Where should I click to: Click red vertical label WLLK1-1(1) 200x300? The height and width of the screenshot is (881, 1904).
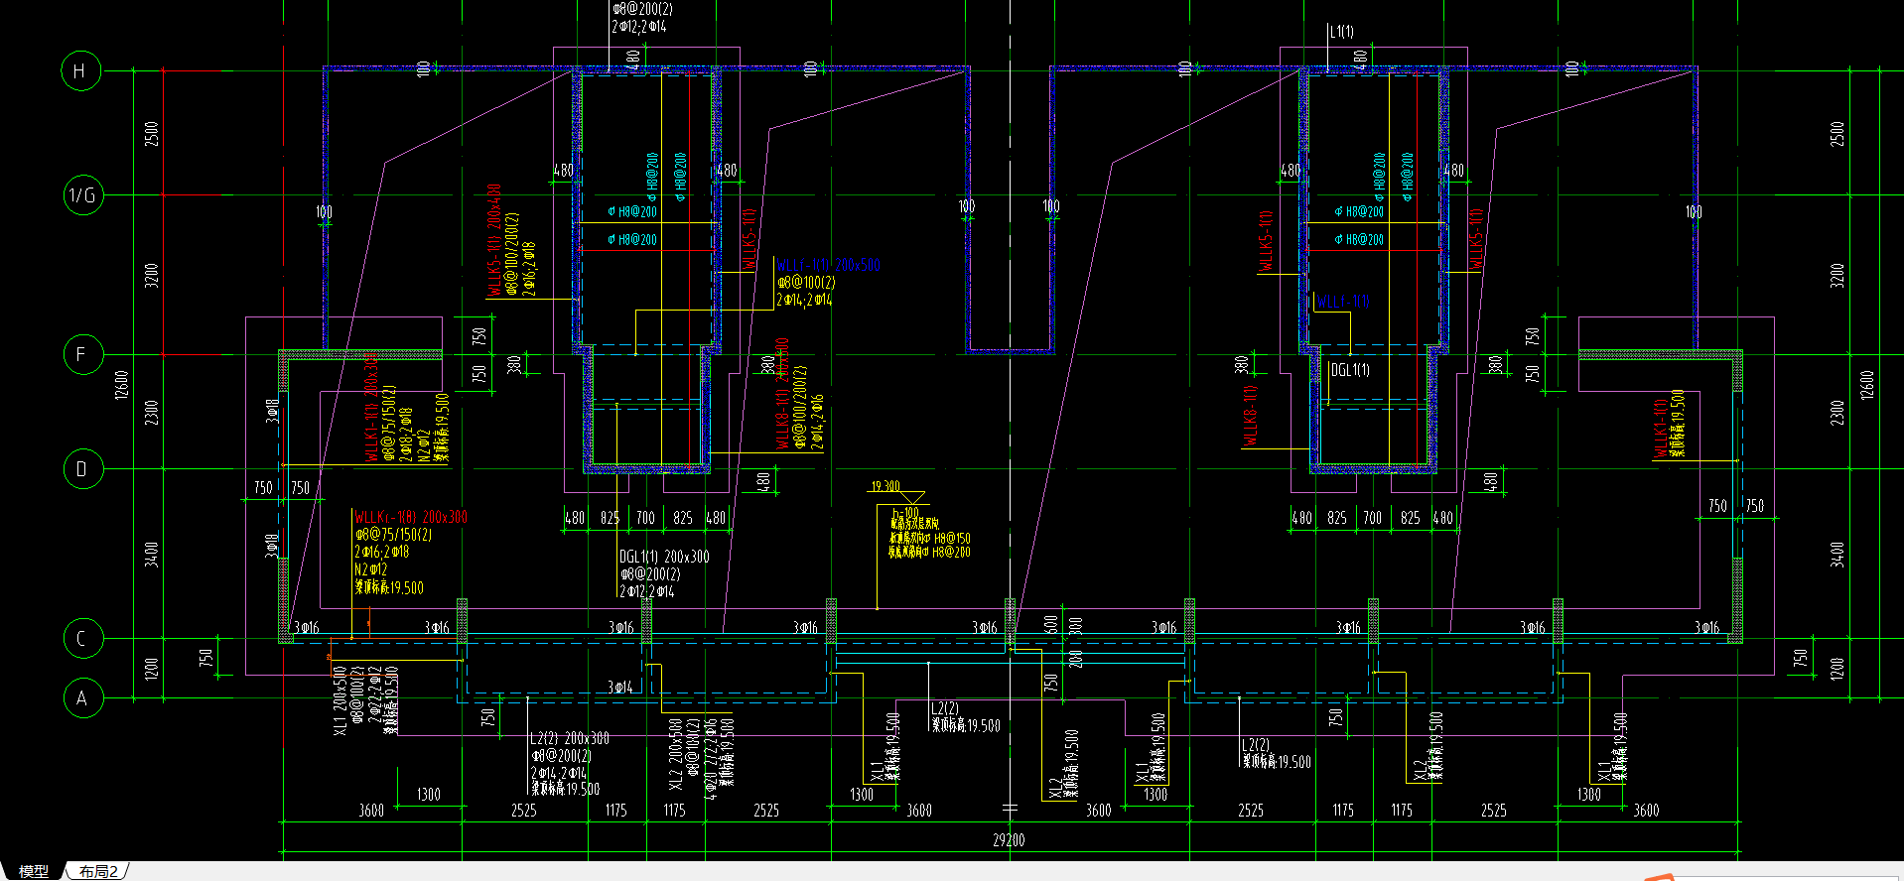(x=371, y=406)
